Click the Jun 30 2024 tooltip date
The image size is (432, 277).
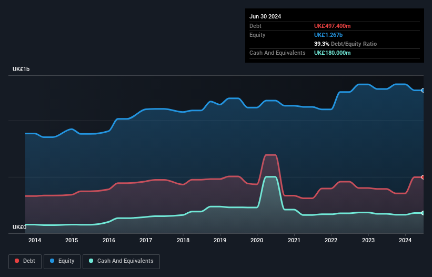pyautogui.click(x=265, y=16)
